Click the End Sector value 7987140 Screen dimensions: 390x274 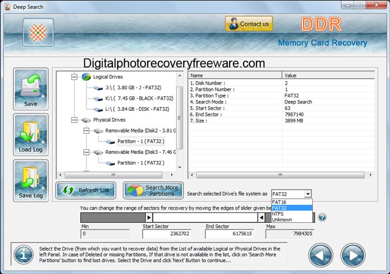pos(294,115)
